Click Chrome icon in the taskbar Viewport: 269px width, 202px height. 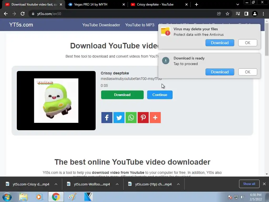coord(56,197)
